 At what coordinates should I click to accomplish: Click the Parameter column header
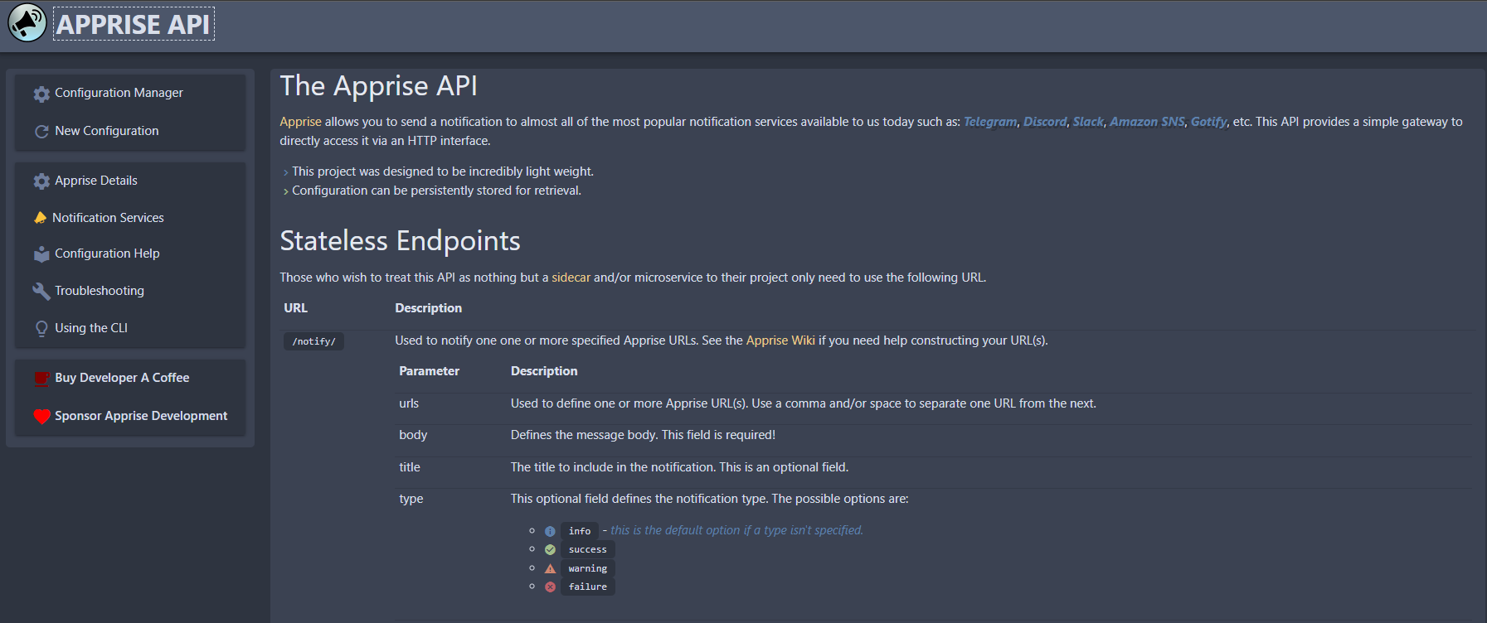(x=429, y=371)
